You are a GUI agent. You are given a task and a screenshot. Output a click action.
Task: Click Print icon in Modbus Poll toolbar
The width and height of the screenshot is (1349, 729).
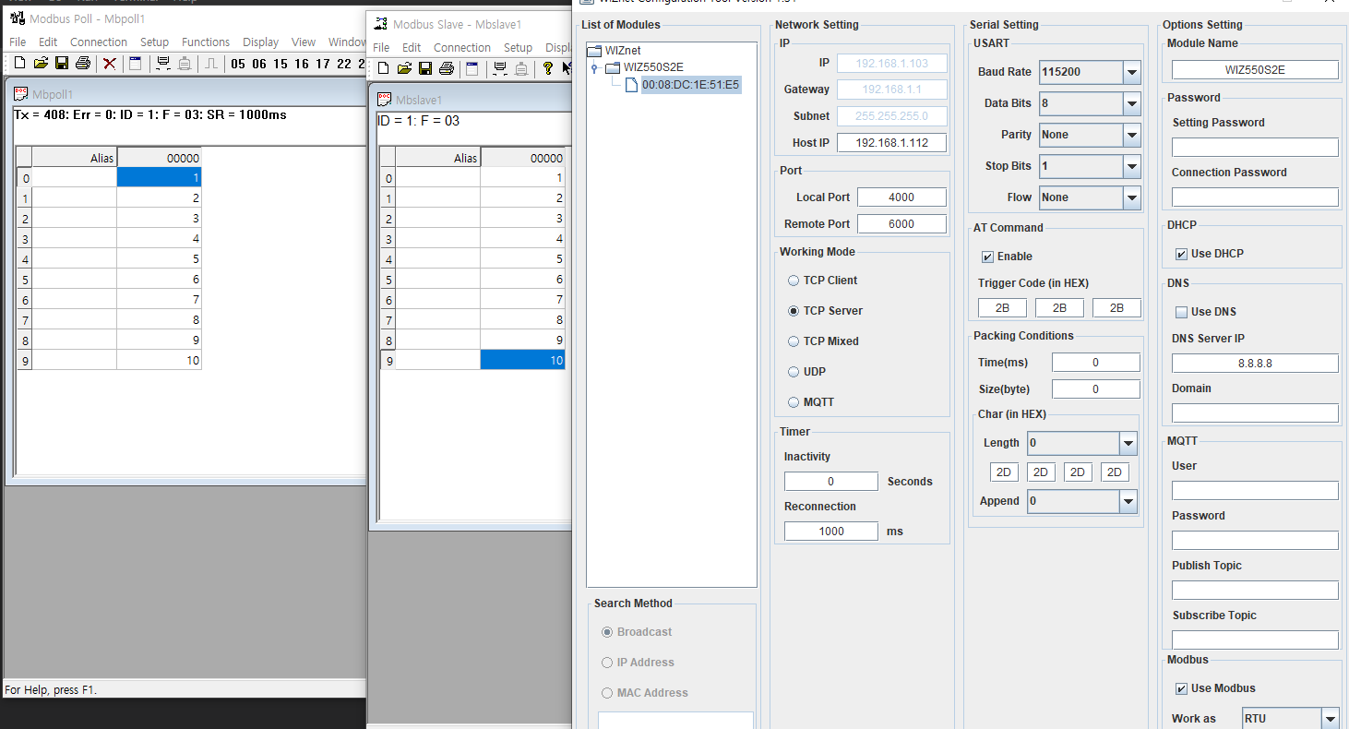83,63
